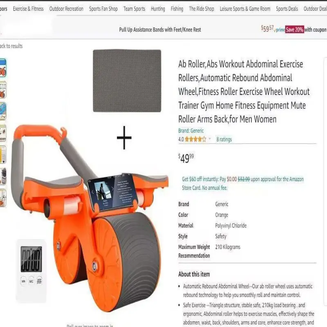The height and width of the screenshot is (327, 327).
Task: Expand the star rating dropdown arrow
Action: point(210,139)
